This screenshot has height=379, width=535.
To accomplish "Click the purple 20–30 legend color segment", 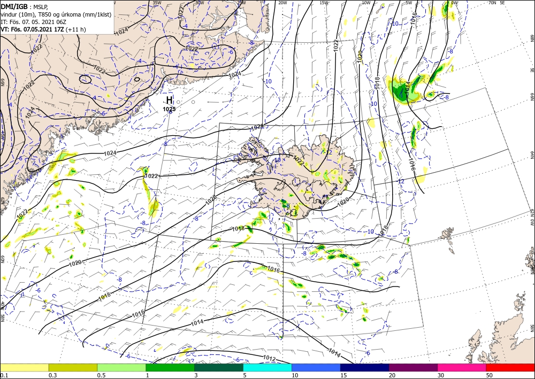I will pos(413,368).
